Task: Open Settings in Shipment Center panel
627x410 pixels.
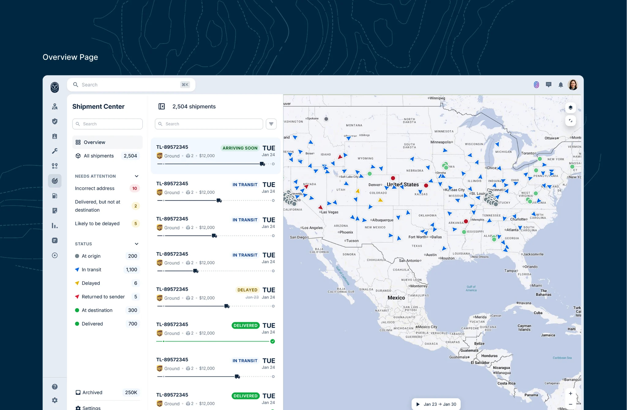Action: click(x=88, y=408)
